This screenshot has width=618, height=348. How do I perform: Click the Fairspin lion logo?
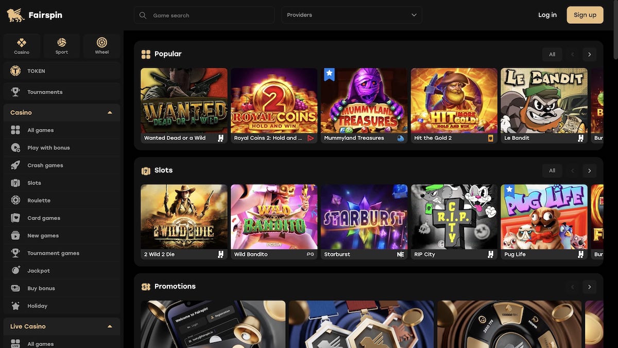(x=15, y=15)
